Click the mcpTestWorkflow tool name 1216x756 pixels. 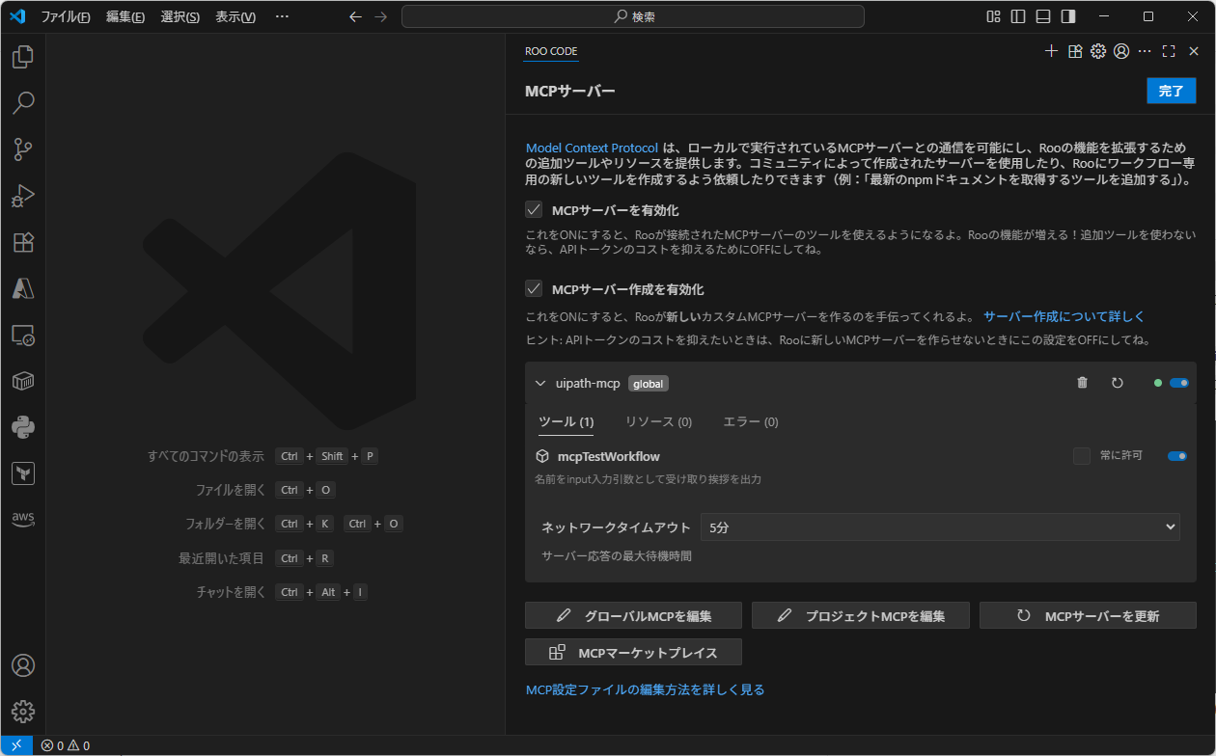(x=609, y=456)
